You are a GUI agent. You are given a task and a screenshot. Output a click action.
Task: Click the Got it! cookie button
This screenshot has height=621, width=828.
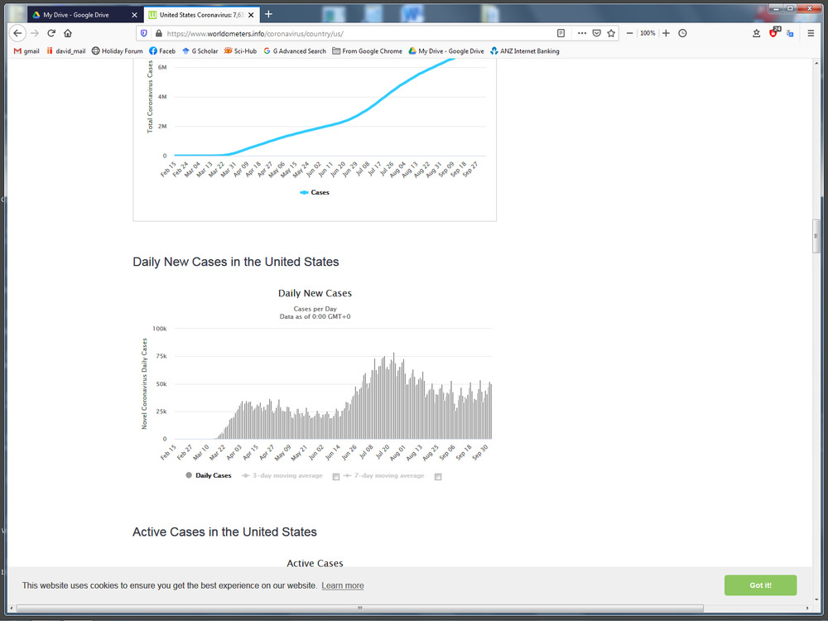(760, 585)
